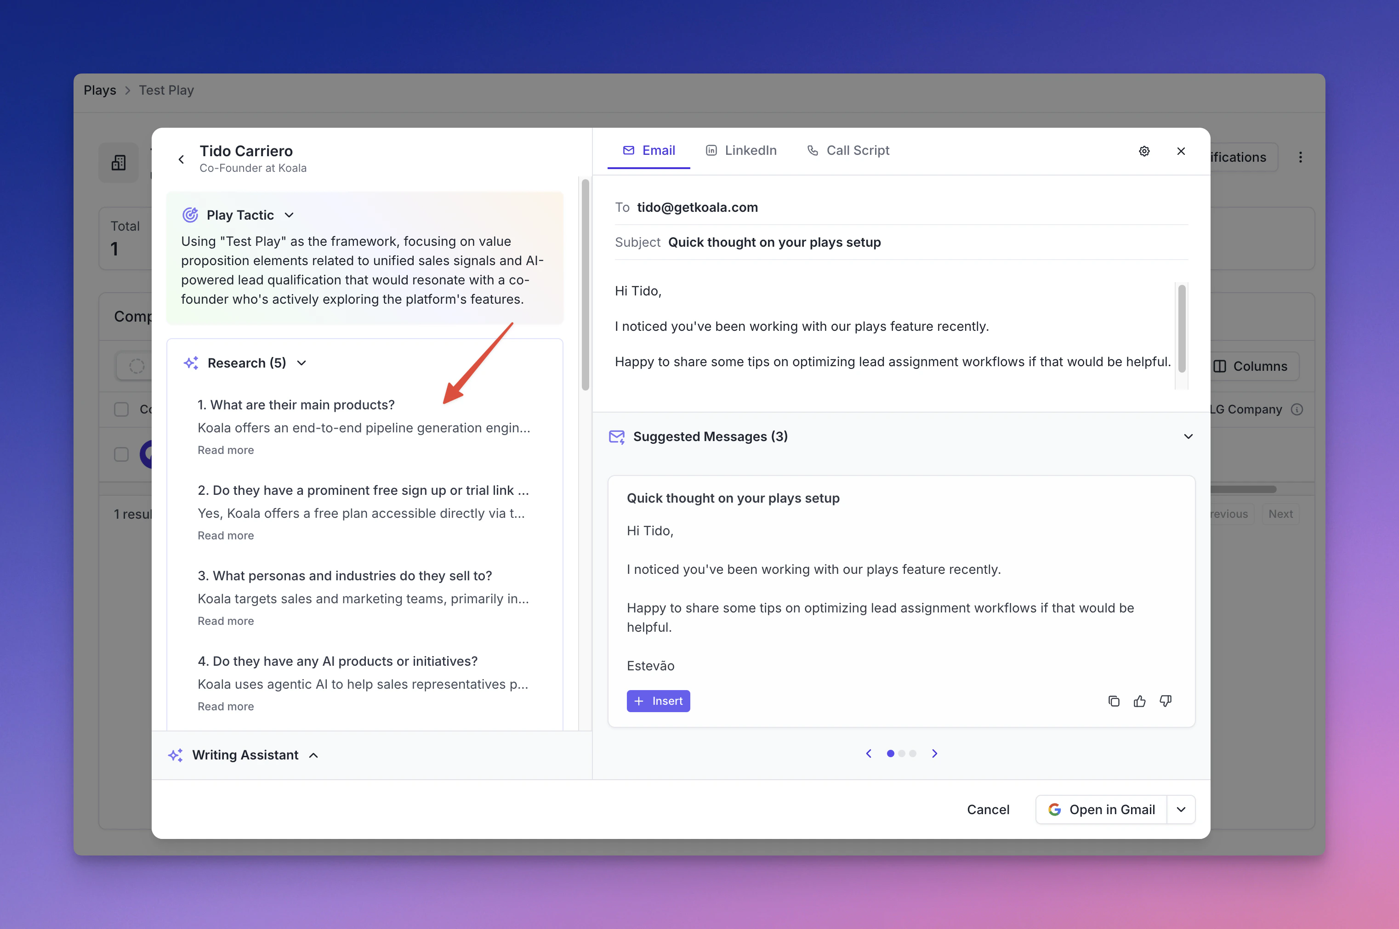The height and width of the screenshot is (929, 1399).
Task: Collapse the Research (5) section
Action: 301,363
